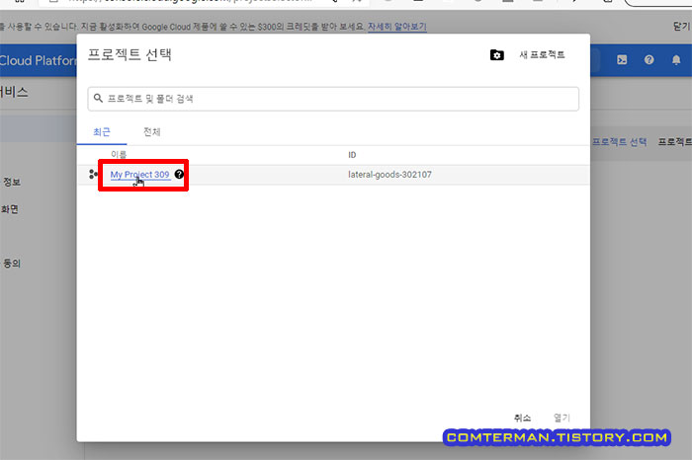Switch to the 전체 tab
The width and height of the screenshot is (692, 460).
(152, 131)
